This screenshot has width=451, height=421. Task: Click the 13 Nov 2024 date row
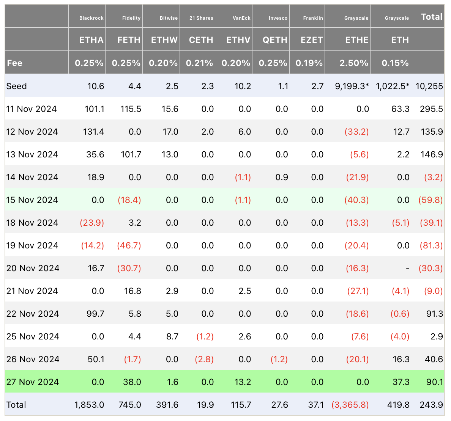click(x=32, y=154)
